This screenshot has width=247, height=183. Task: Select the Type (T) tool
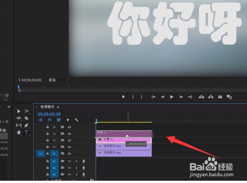click(26, 132)
